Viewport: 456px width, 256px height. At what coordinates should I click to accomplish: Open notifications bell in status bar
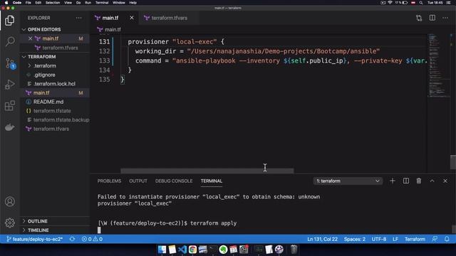pos(447,239)
